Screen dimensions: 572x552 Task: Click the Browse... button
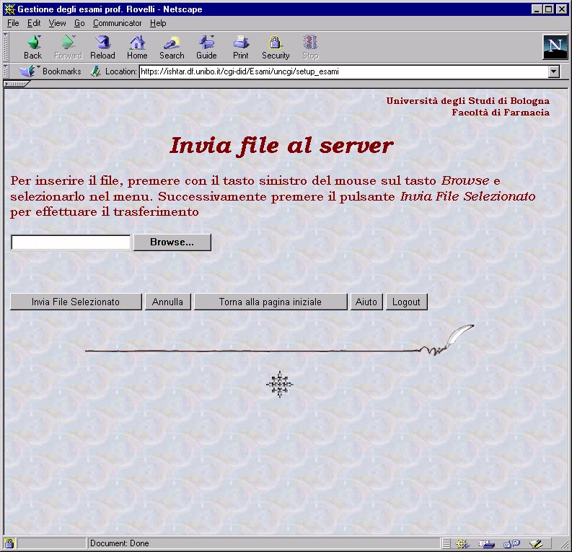point(172,242)
